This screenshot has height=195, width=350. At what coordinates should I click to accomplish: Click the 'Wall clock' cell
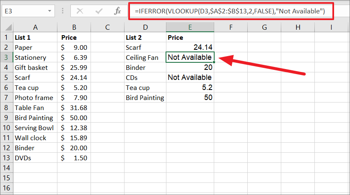[35, 138]
